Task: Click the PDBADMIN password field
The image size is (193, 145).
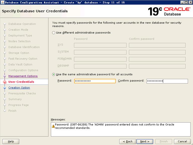Action: (100, 59)
